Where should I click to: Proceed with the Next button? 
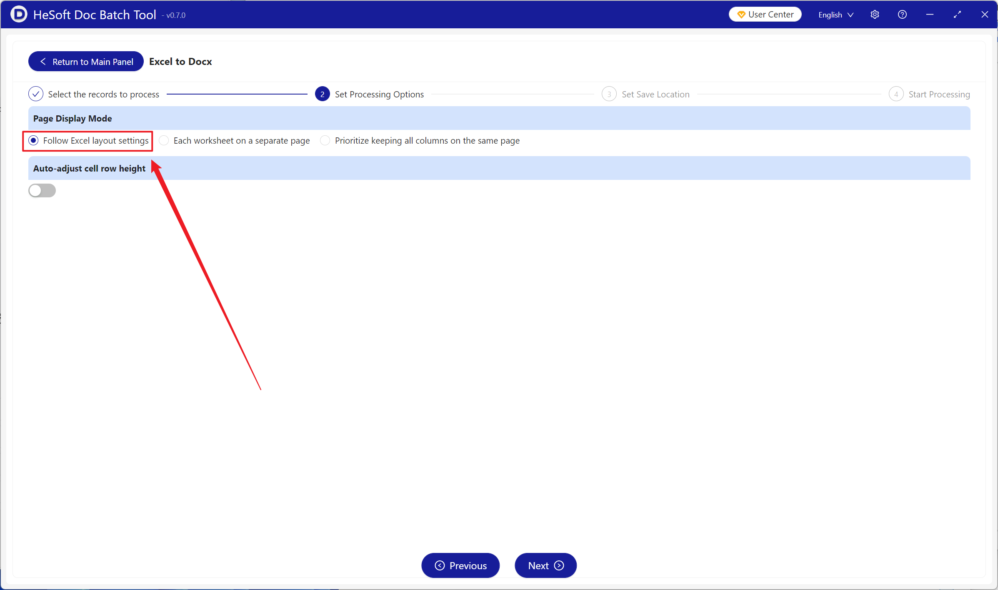tap(545, 565)
